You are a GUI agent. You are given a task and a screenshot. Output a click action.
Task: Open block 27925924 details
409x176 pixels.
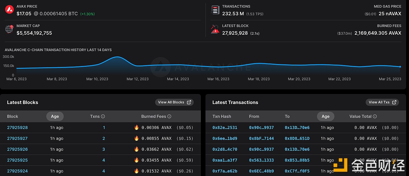[x=17, y=171]
